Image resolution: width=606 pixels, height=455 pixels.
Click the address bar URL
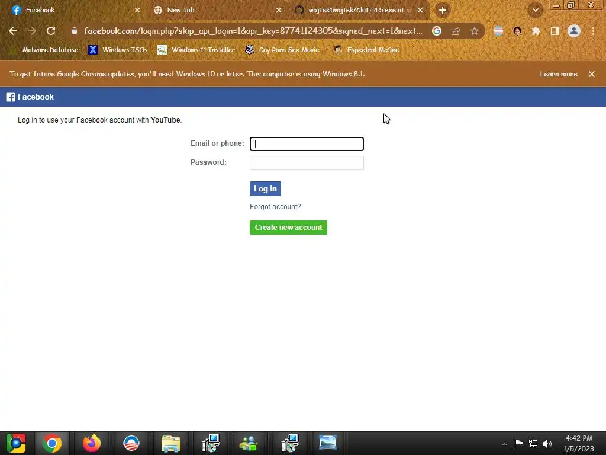(253, 31)
